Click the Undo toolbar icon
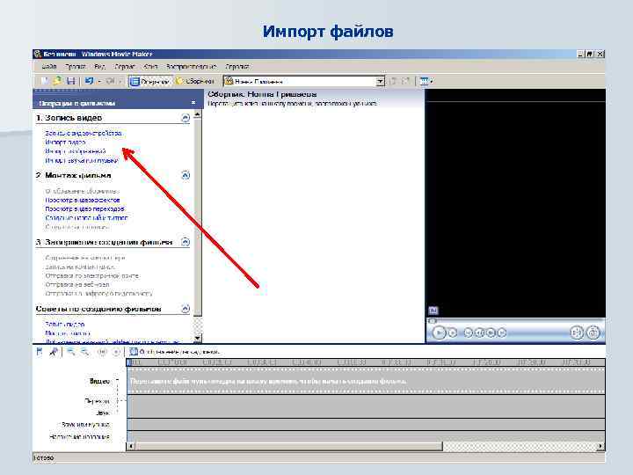 tap(89, 81)
